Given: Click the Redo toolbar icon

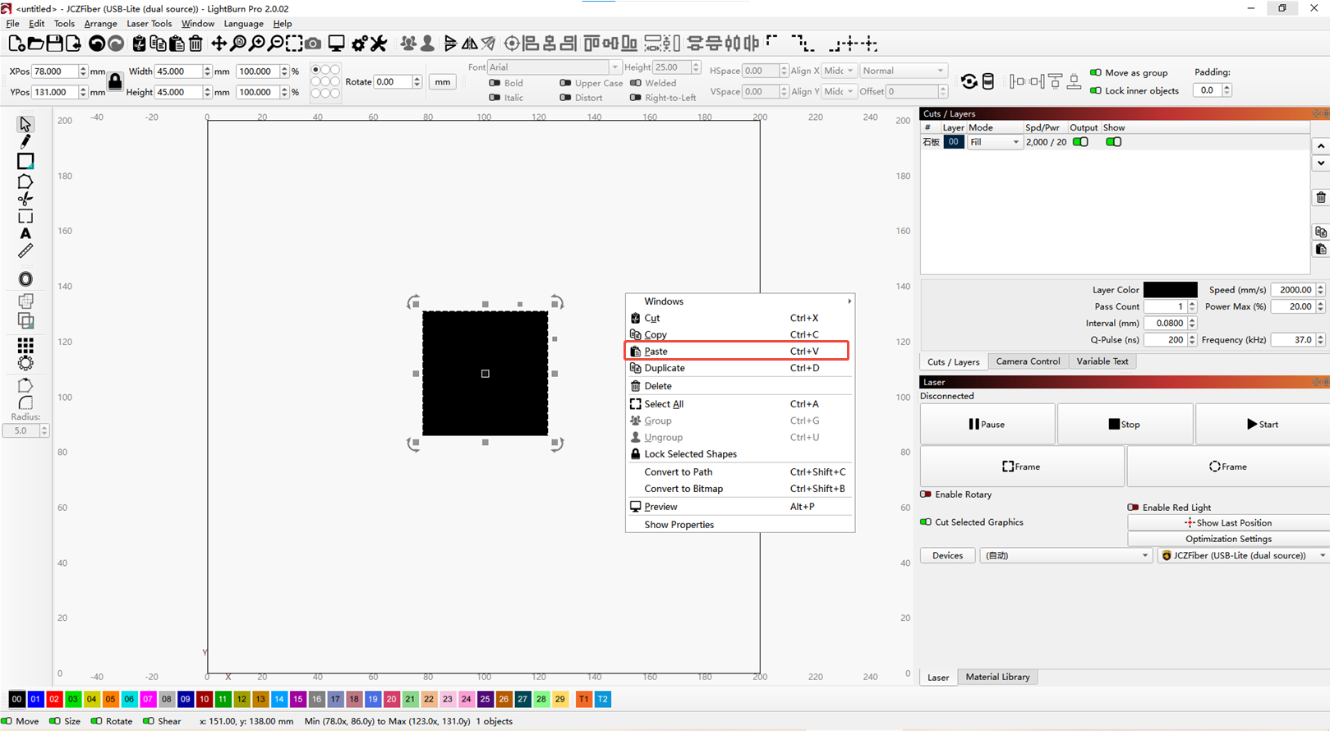Looking at the screenshot, I should [x=116, y=44].
